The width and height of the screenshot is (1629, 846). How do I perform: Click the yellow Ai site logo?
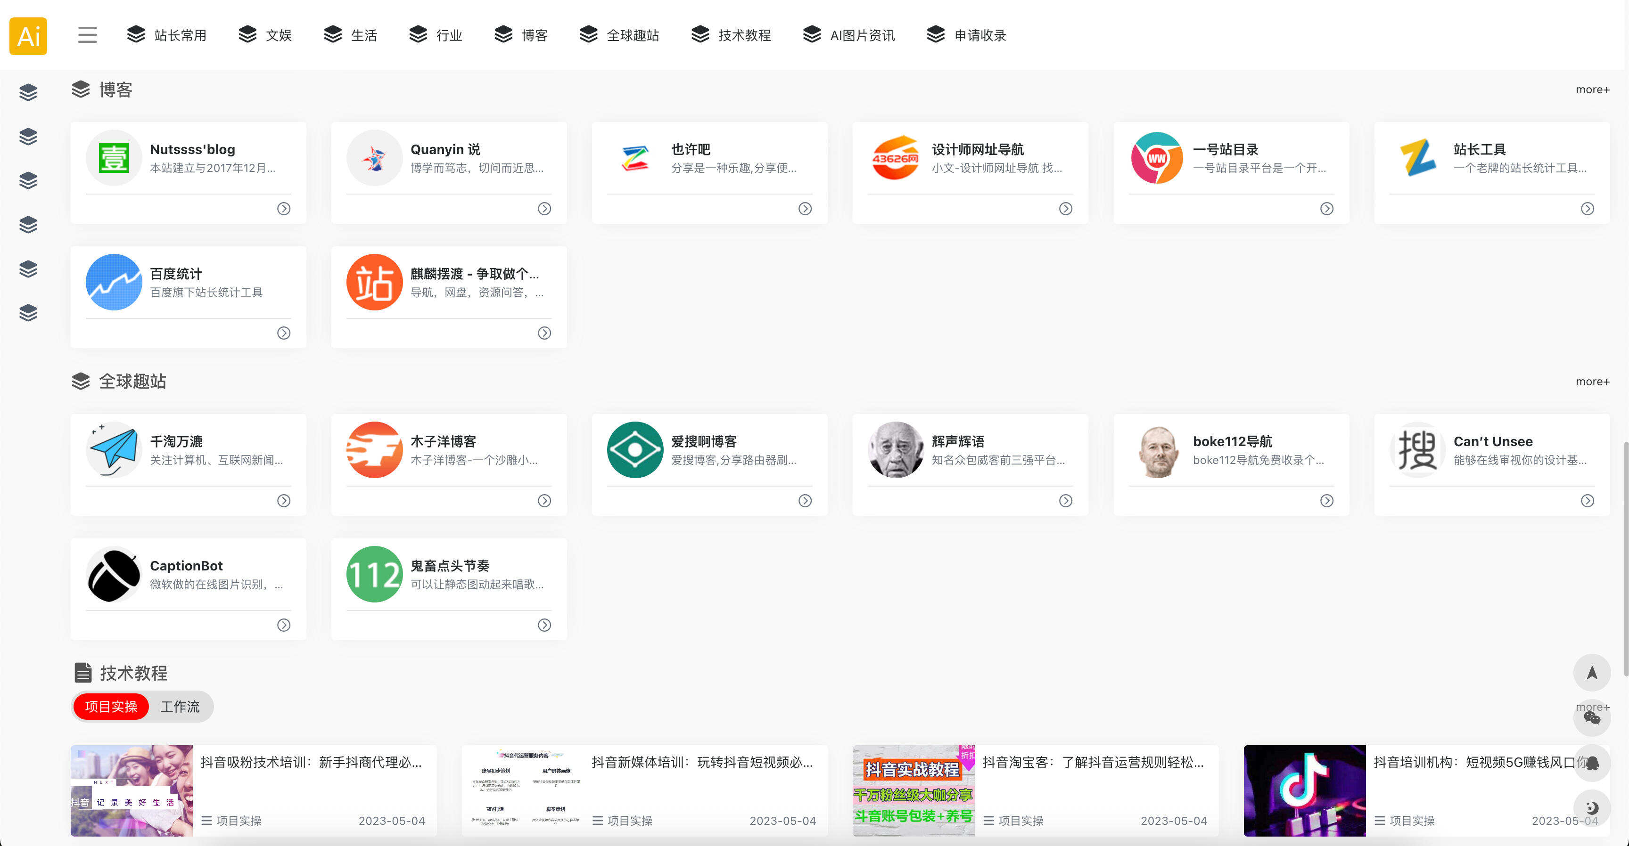click(28, 37)
